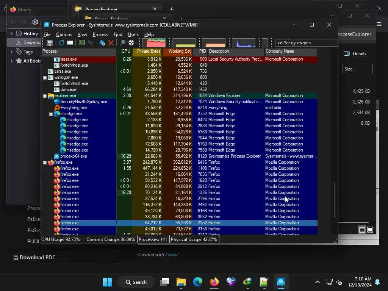Viewport: 388px width, 291px height.
Task: Switch File Explorer to details list view icon
Action: click(x=362, y=230)
